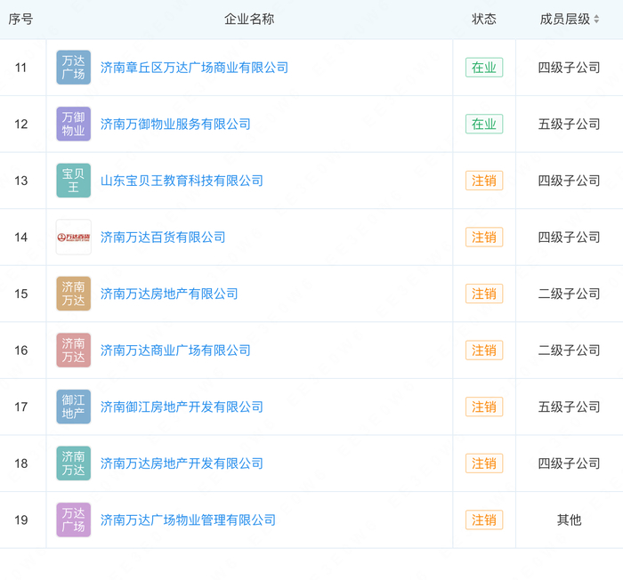
Task: Click logo icon beside 济南万达商业广场有限公司
Action: tap(73, 350)
